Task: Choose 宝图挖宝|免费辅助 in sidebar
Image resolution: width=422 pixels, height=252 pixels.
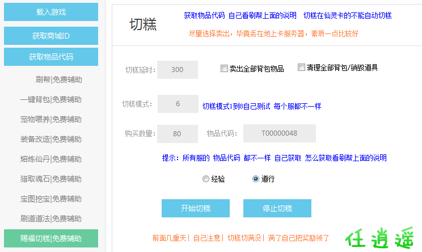Action: tap(50, 199)
